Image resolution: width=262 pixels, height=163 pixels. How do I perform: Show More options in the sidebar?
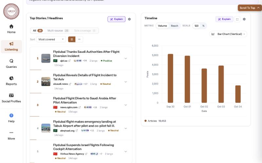click(x=11, y=135)
